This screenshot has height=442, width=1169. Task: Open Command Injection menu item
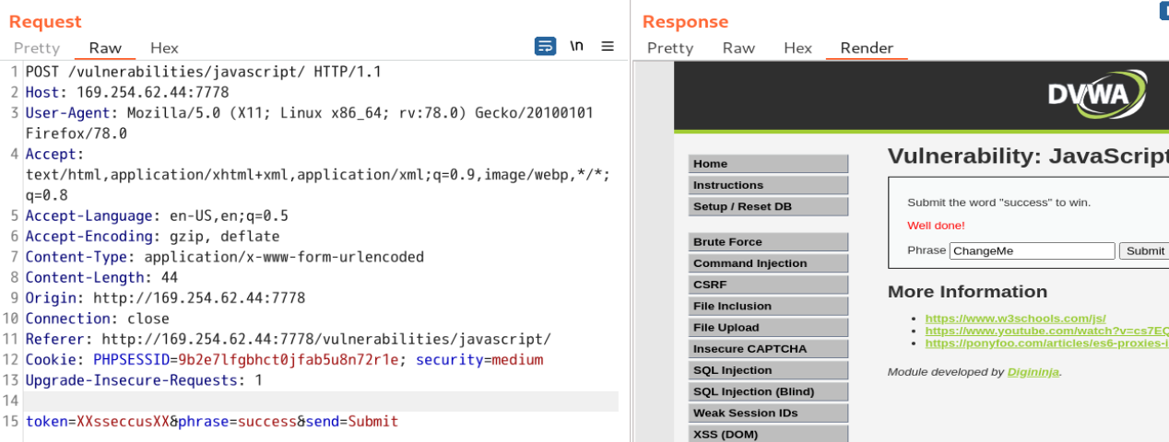coord(767,263)
